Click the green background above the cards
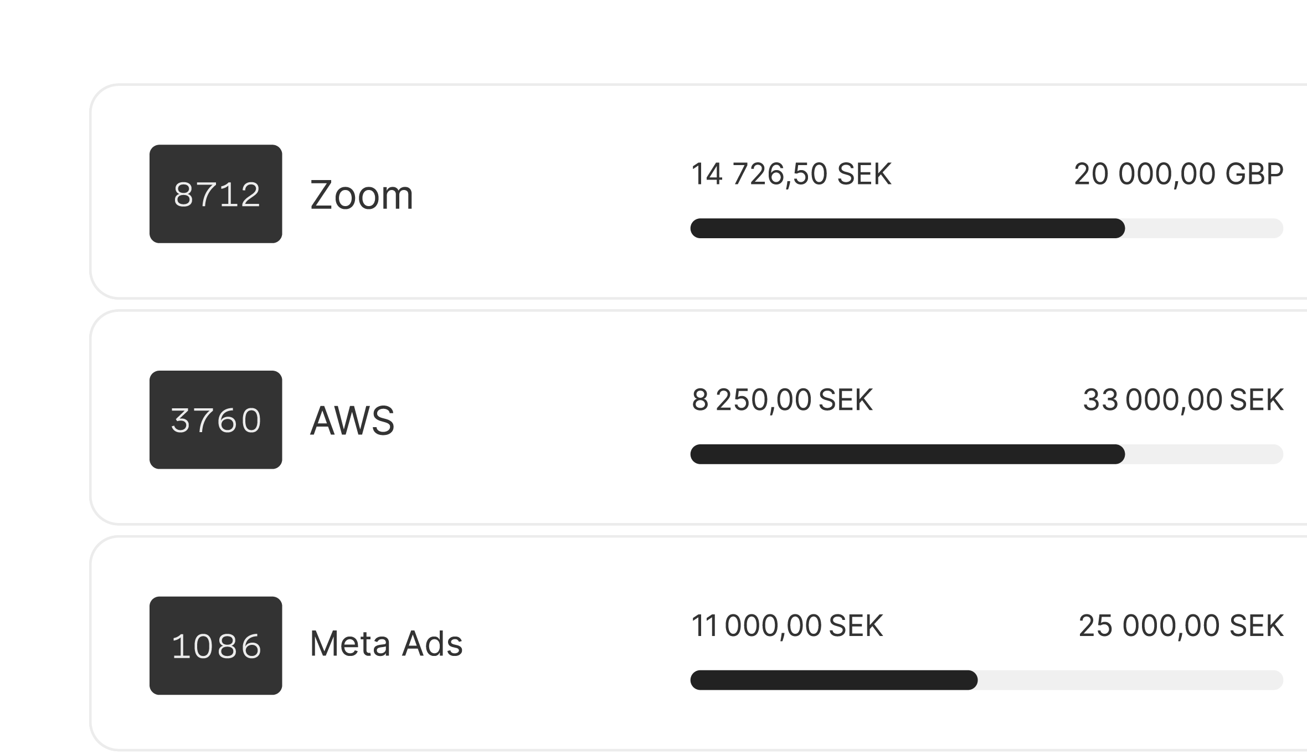1307x754 pixels. tap(653, 39)
